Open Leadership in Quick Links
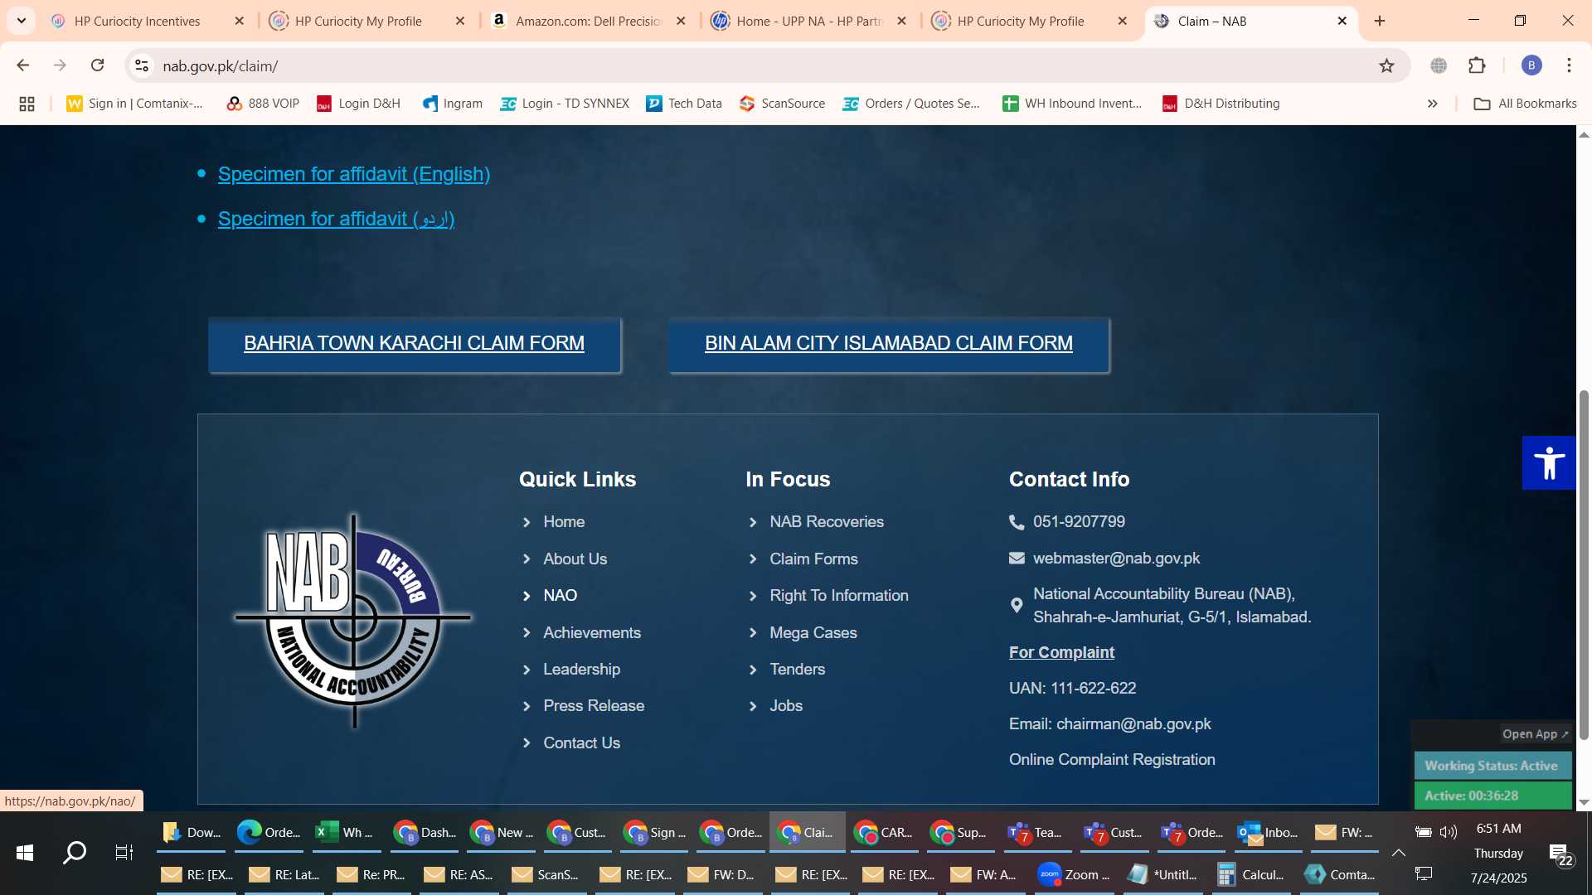Image resolution: width=1592 pixels, height=895 pixels. (x=582, y=669)
